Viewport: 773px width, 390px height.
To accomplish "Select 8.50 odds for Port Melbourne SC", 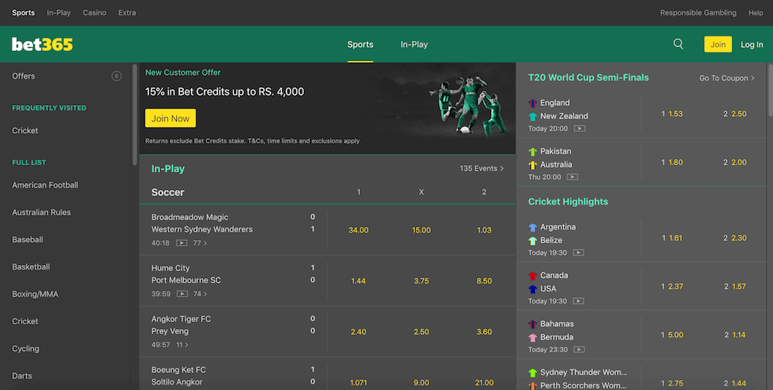I will 484,280.
